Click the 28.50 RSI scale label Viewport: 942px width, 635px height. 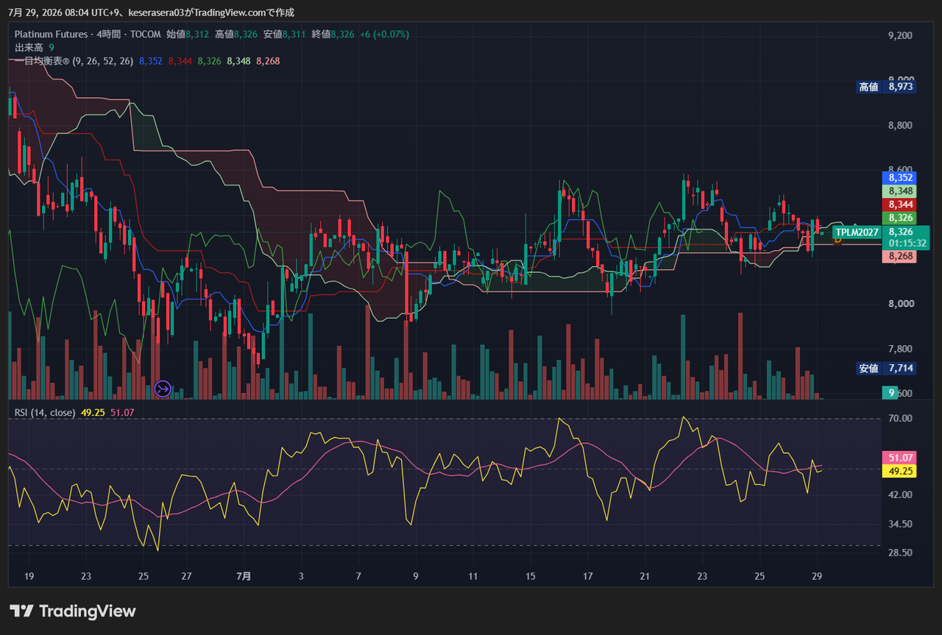tap(901, 553)
